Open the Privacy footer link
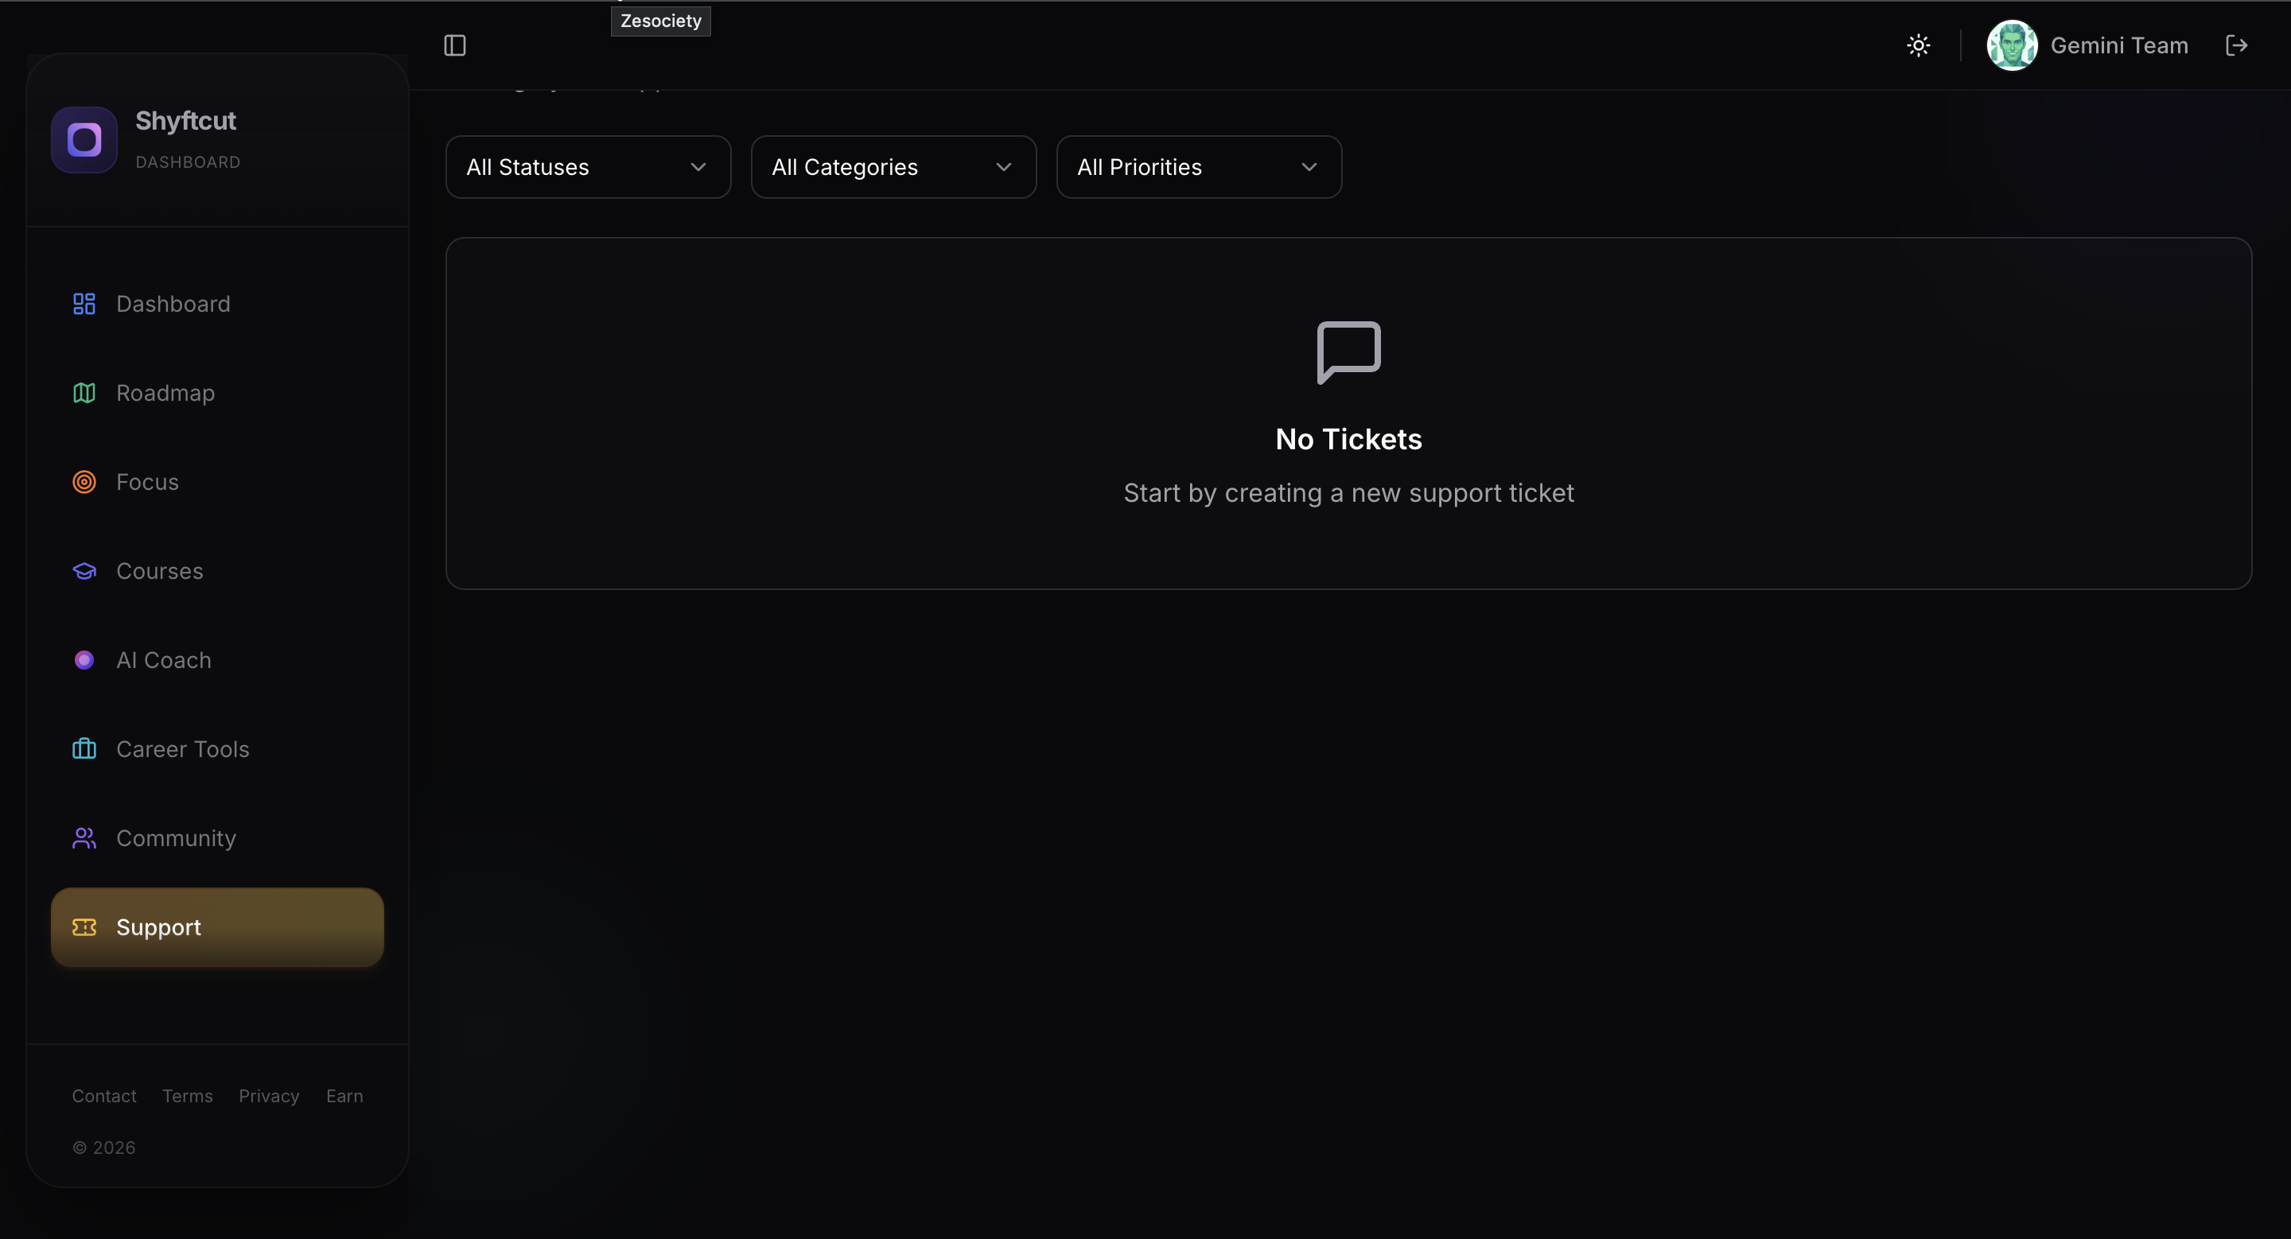 [x=269, y=1096]
